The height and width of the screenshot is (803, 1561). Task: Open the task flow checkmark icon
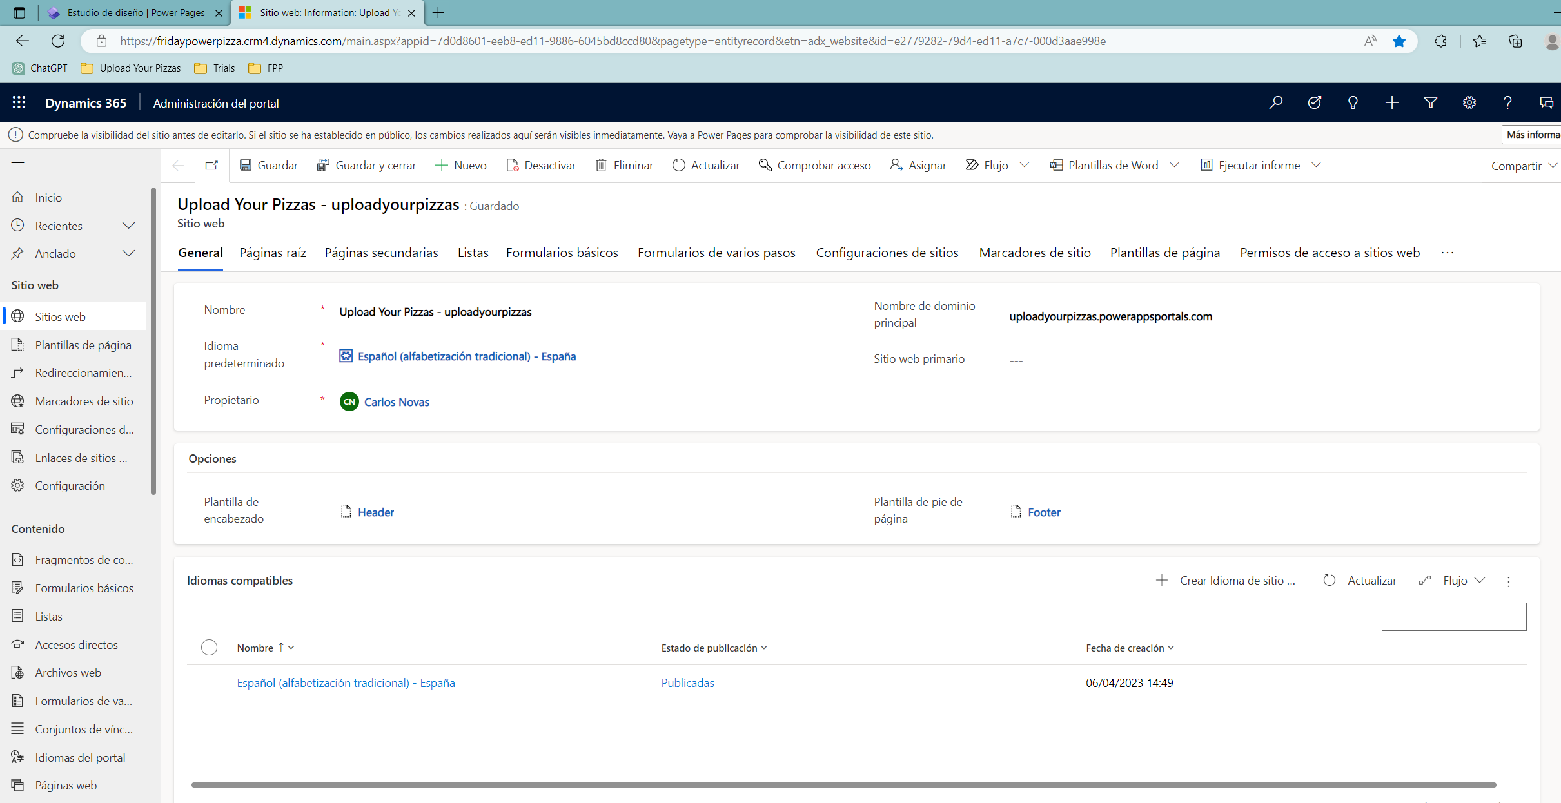(x=1314, y=102)
